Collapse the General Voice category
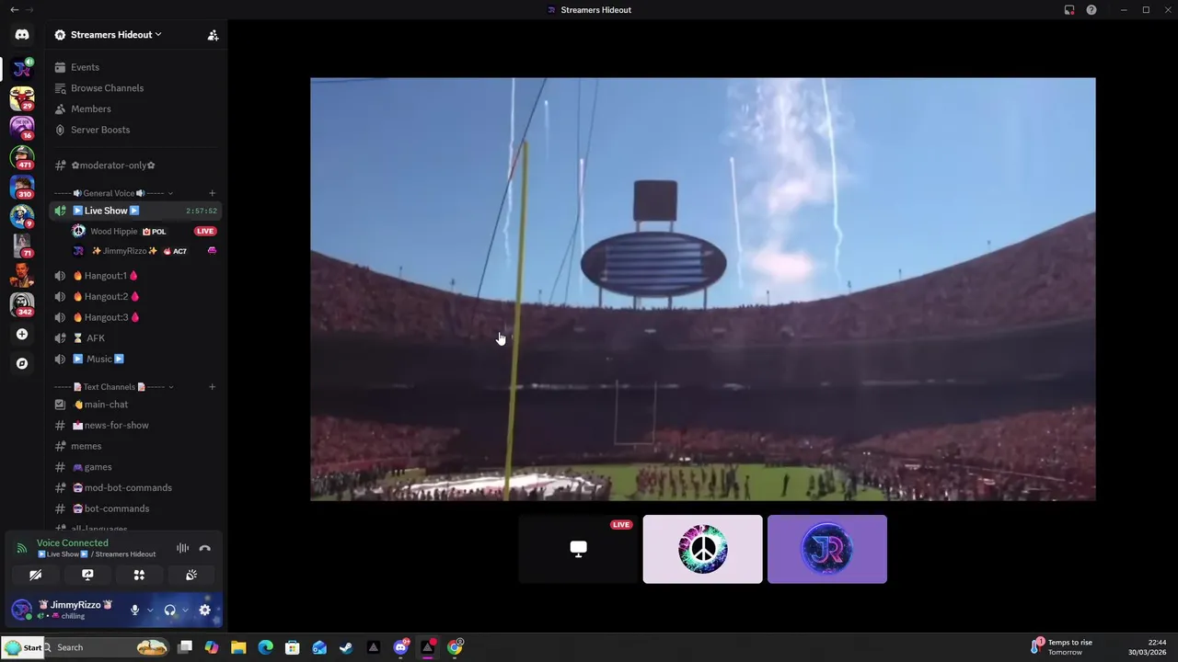 113,193
